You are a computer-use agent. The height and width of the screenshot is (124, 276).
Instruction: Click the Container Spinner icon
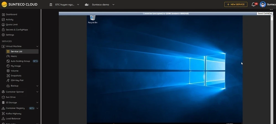click(3, 92)
